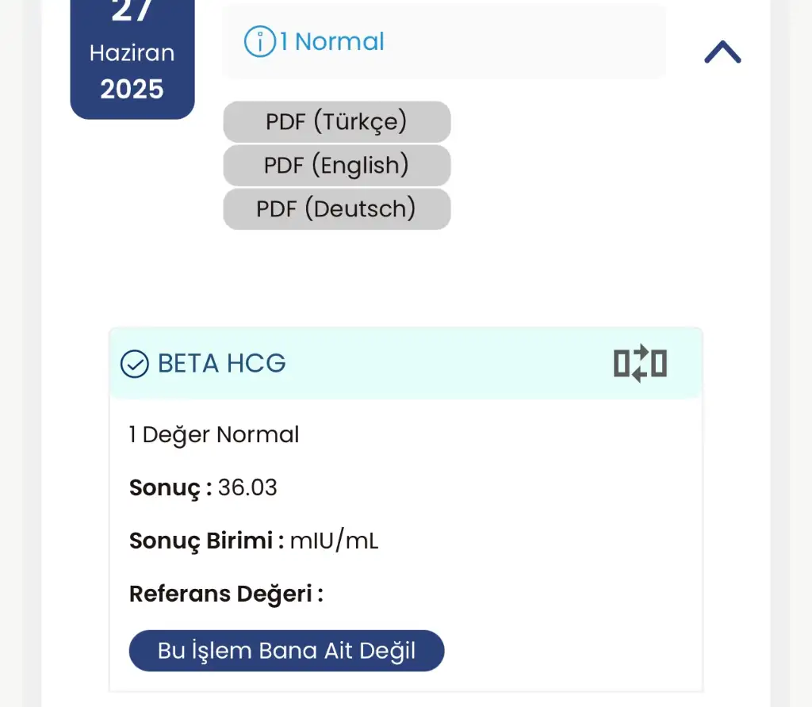This screenshot has width=812, height=707.
Task: Click the info icon beside "1 Normal"
Action: tap(259, 41)
